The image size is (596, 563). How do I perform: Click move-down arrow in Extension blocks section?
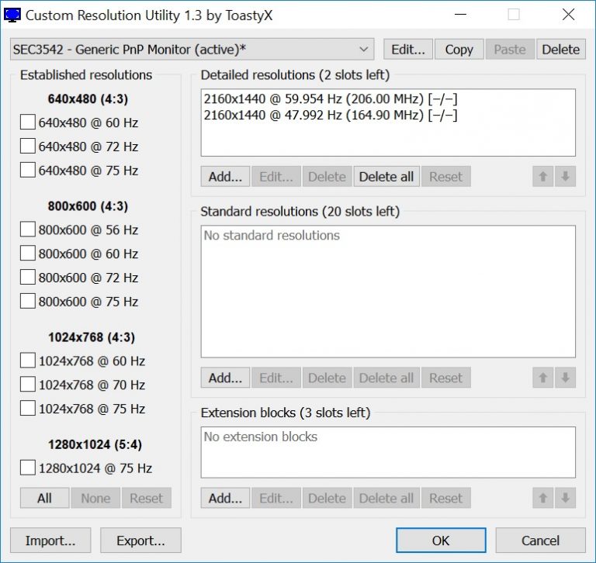(x=565, y=498)
